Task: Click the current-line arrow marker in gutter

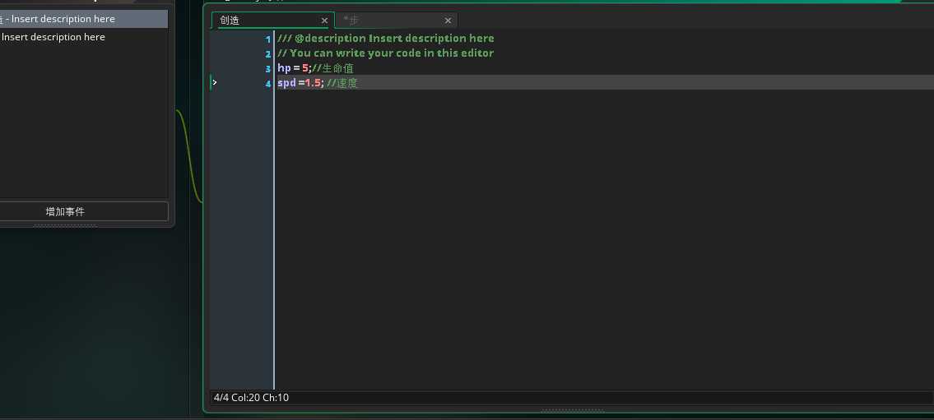Action: pos(215,83)
